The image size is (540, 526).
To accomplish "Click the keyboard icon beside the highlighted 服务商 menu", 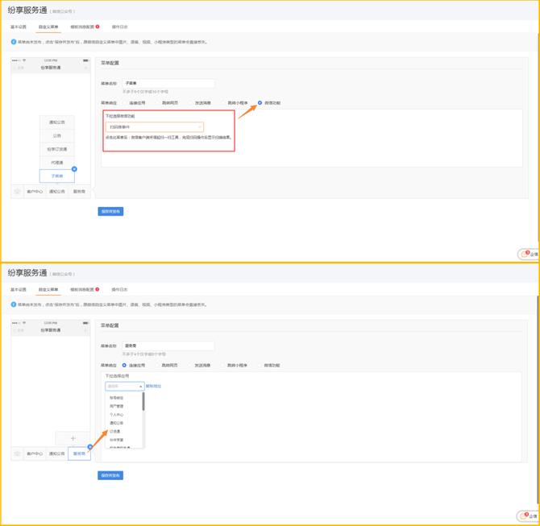I will (18, 454).
